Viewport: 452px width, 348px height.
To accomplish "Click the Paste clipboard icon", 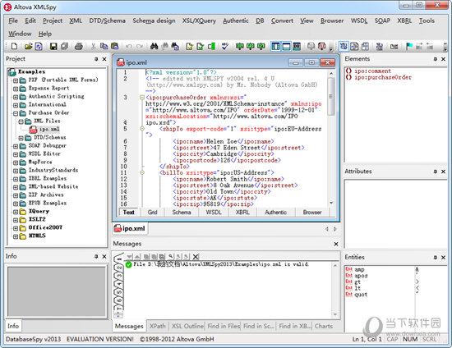I will [115, 46].
